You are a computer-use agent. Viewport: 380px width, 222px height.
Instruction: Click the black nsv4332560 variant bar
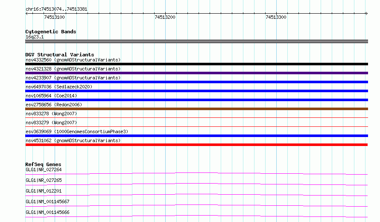(x=196, y=64)
